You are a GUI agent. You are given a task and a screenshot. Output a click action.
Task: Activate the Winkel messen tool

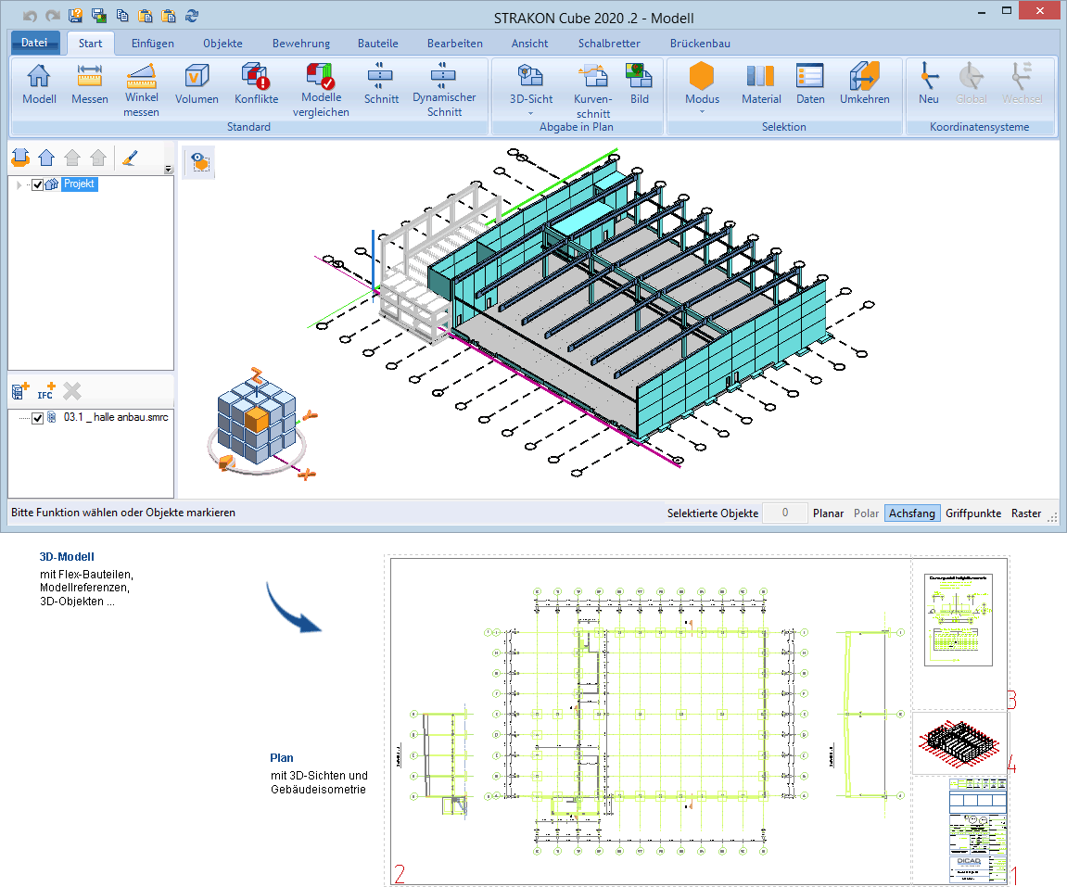pyautogui.click(x=142, y=90)
